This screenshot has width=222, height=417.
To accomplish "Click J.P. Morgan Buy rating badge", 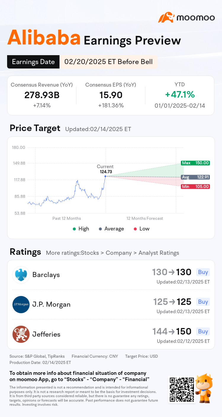I will [x=203, y=302].
